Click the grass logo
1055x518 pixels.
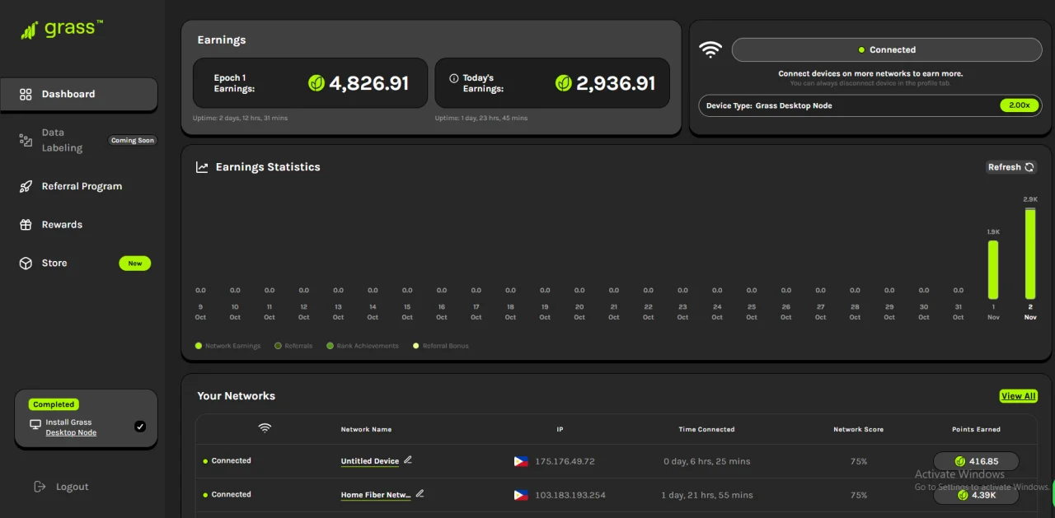pos(62,30)
